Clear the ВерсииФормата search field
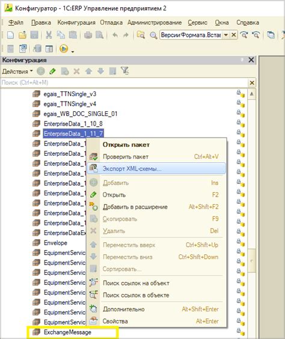Image resolution: width=285 pixels, height=339 pixels. click(x=233, y=35)
